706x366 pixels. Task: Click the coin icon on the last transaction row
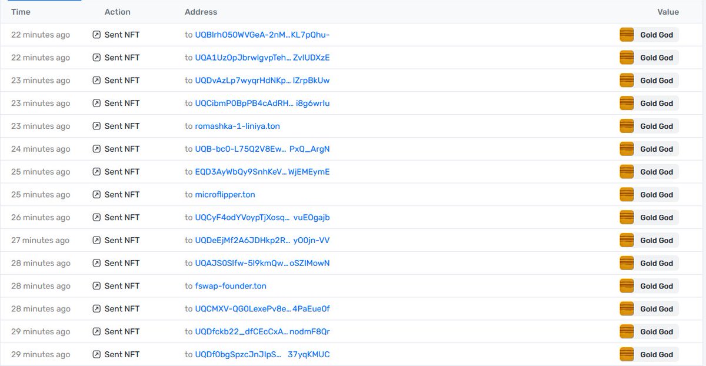click(x=627, y=354)
